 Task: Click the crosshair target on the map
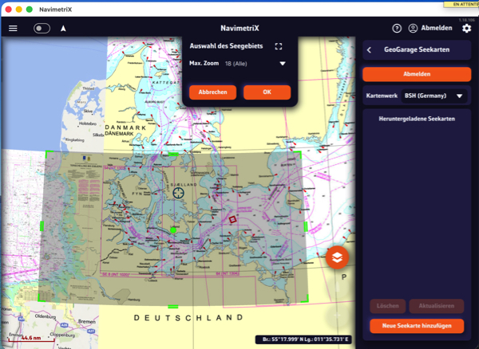click(178, 193)
